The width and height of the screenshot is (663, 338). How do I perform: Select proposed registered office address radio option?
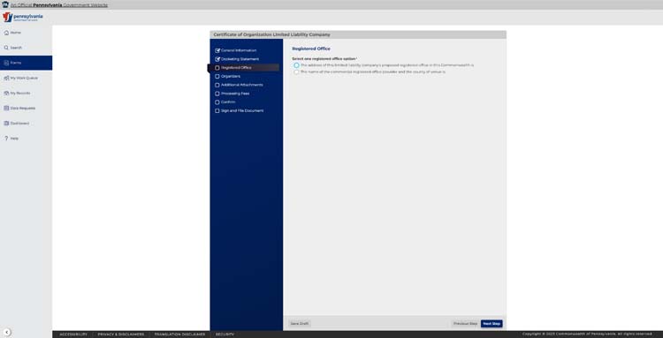pyautogui.click(x=296, y=65)
